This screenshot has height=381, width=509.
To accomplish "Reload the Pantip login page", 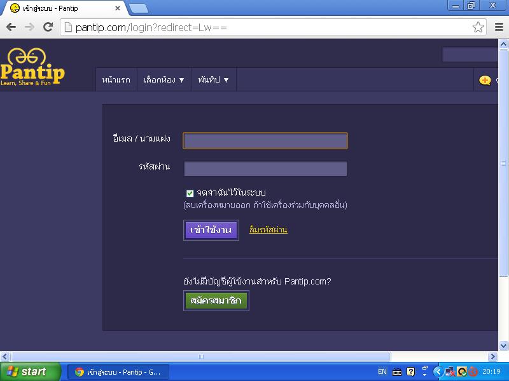I will 48,27.
